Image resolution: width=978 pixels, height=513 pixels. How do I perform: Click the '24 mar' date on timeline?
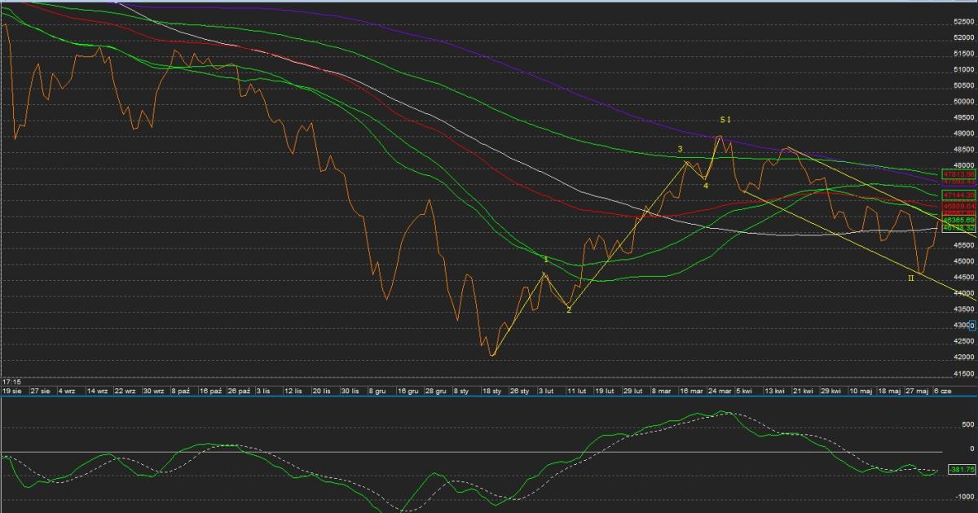(719, 391)
